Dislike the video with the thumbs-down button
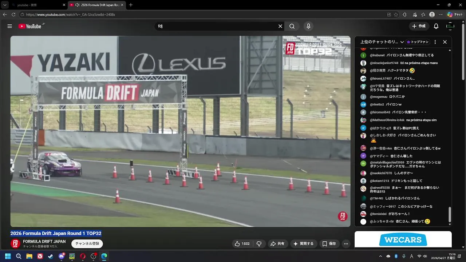This screenshot has width=466, height=262. pos(259,244)
